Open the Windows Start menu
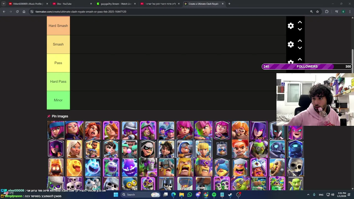 coord(116,195)
